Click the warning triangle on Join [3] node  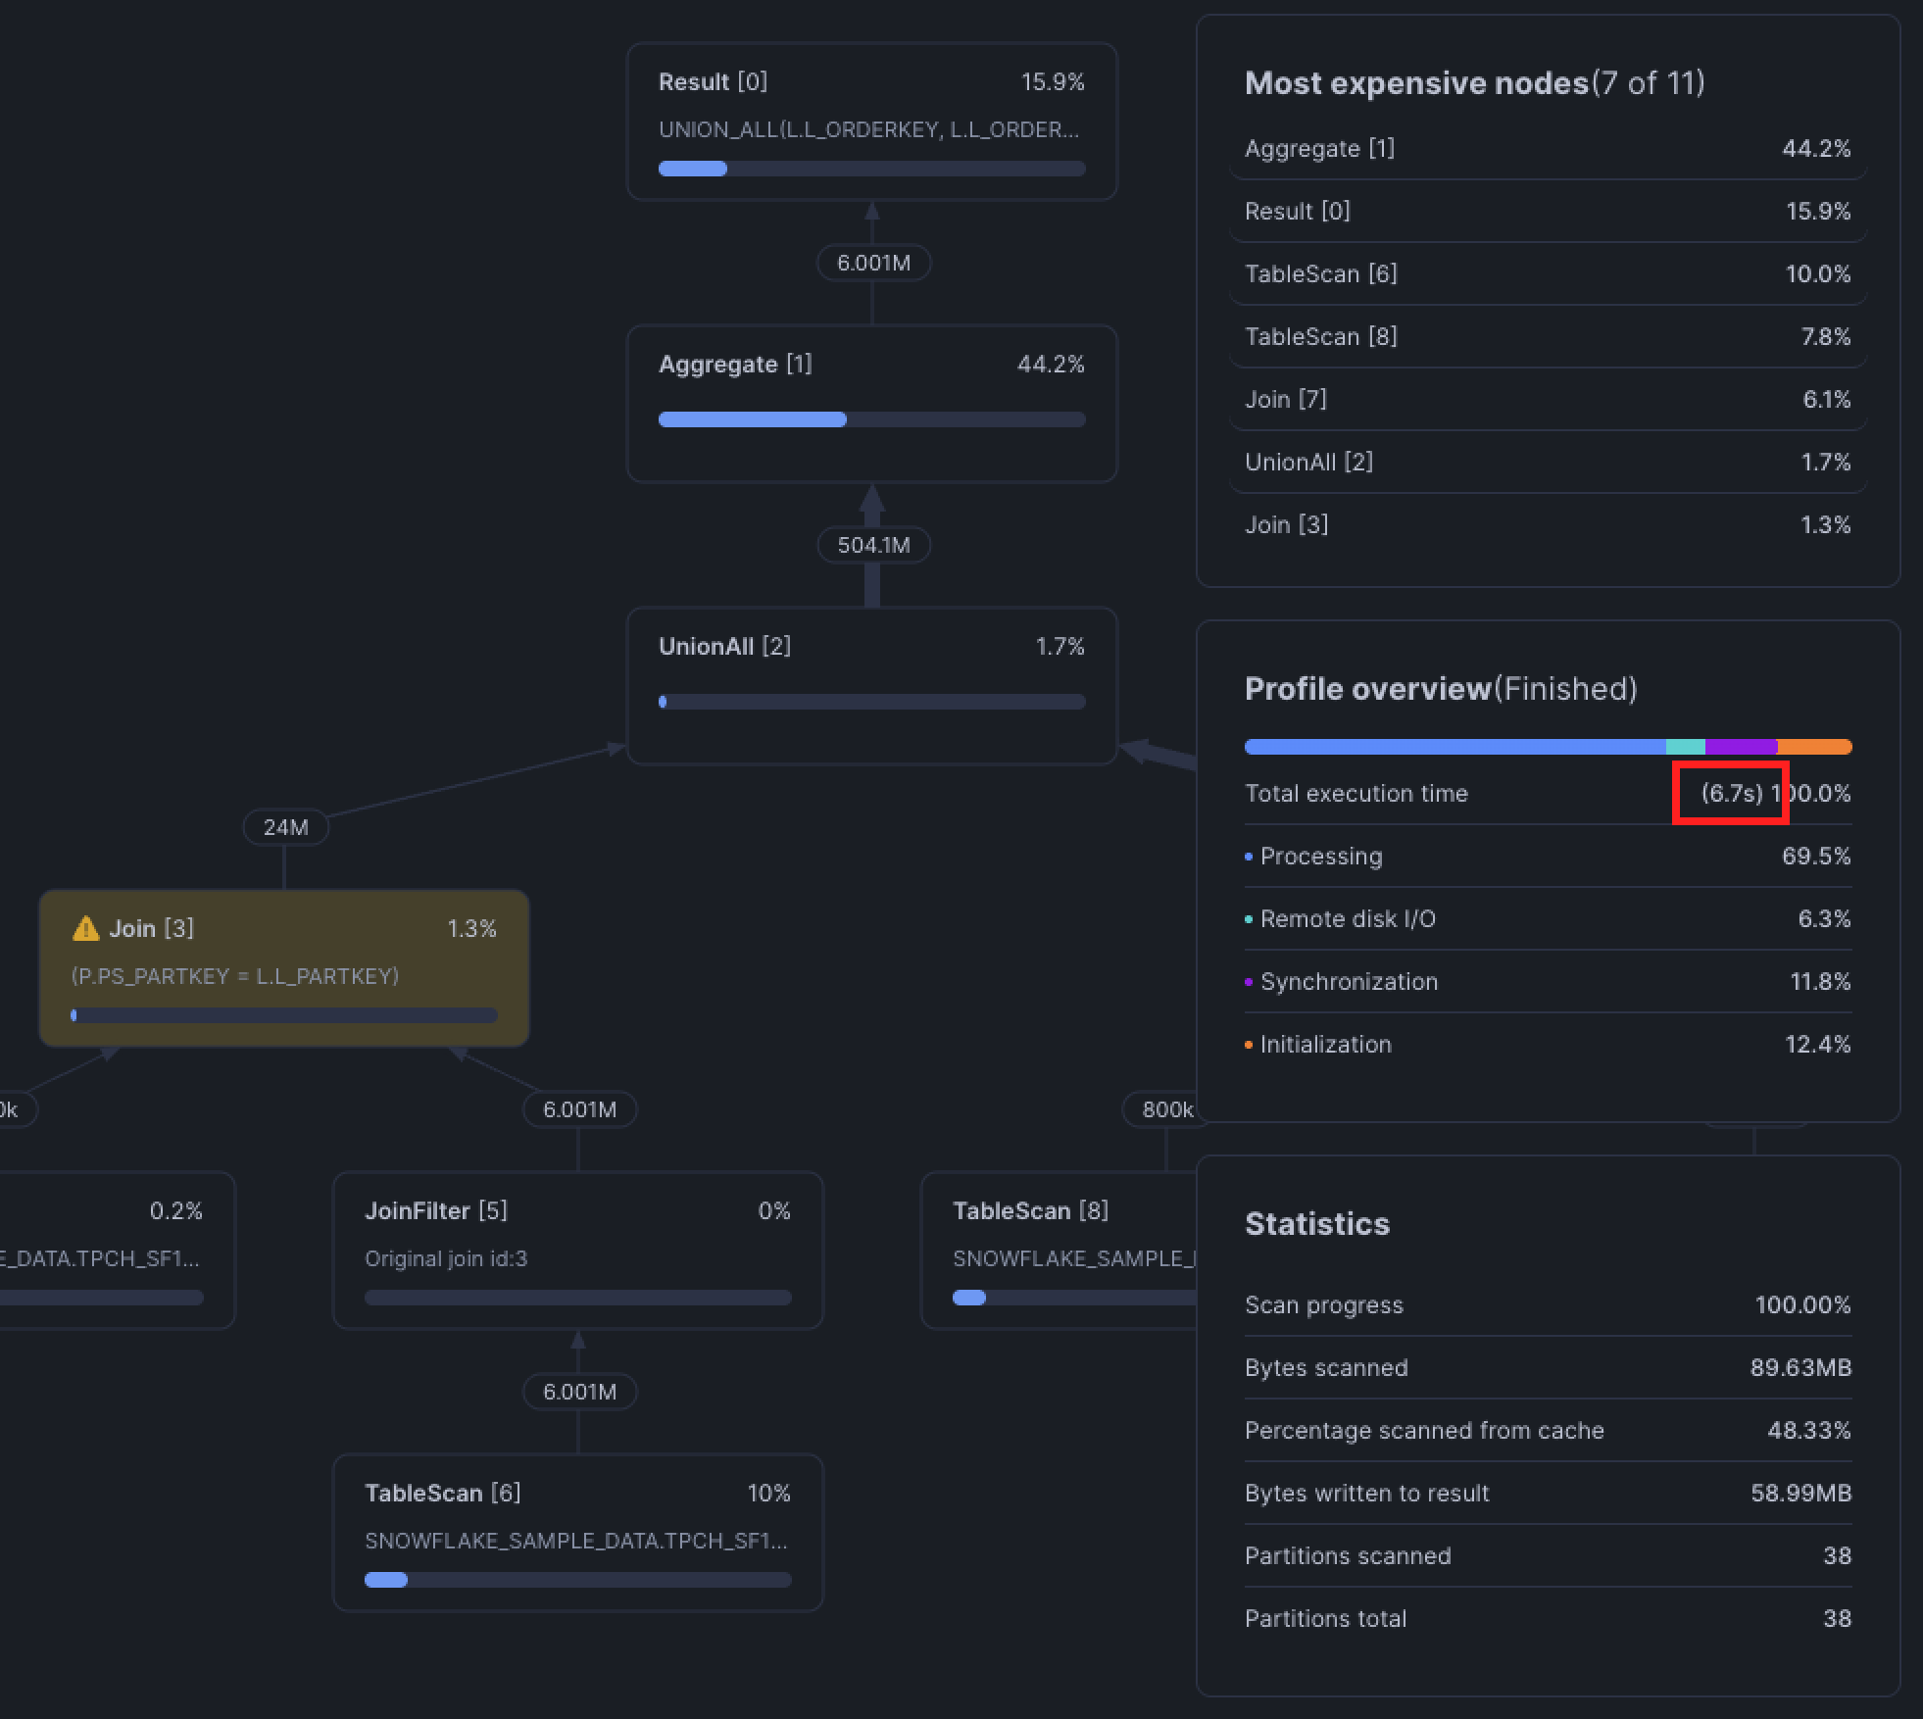[x=84, y=927]
